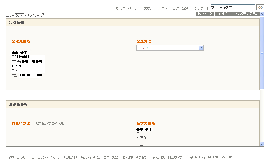Click the 配送方法 dropdown arrow

(201, 48)
